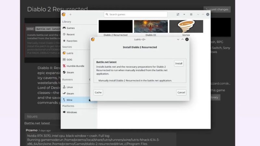
Task: Click the Games controller icon
Action: tap(64, 28)
